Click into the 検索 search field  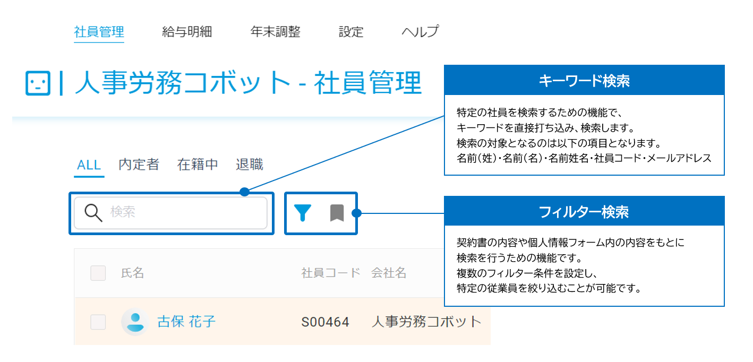coord(170,213)
